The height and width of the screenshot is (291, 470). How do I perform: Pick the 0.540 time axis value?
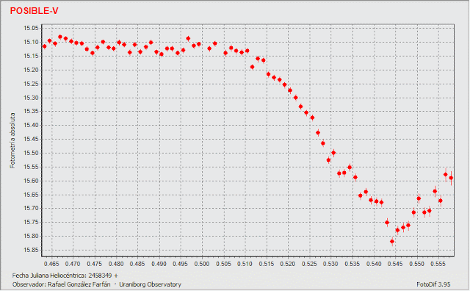click(375, 264)
